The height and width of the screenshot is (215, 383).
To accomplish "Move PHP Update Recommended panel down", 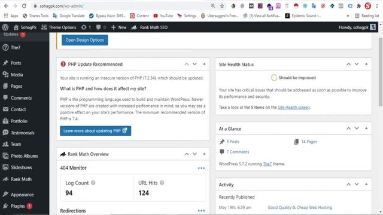I will (x=194, y=64).
